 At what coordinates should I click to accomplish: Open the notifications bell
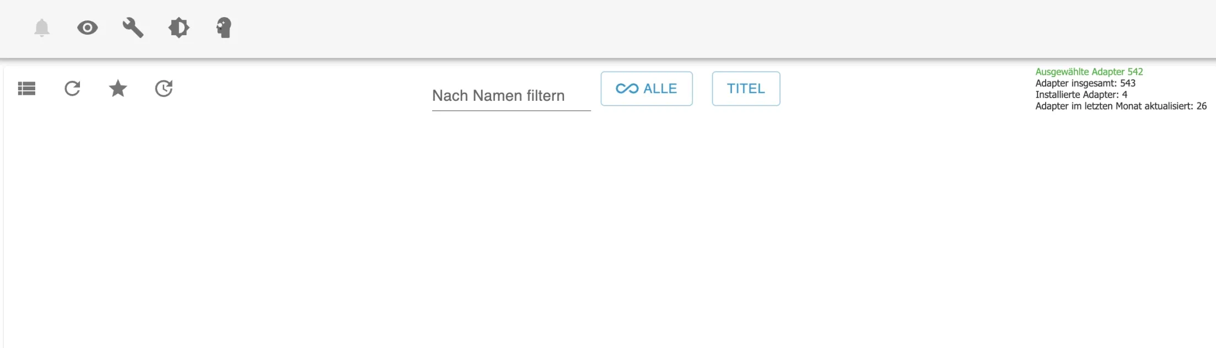coord(42,28)
